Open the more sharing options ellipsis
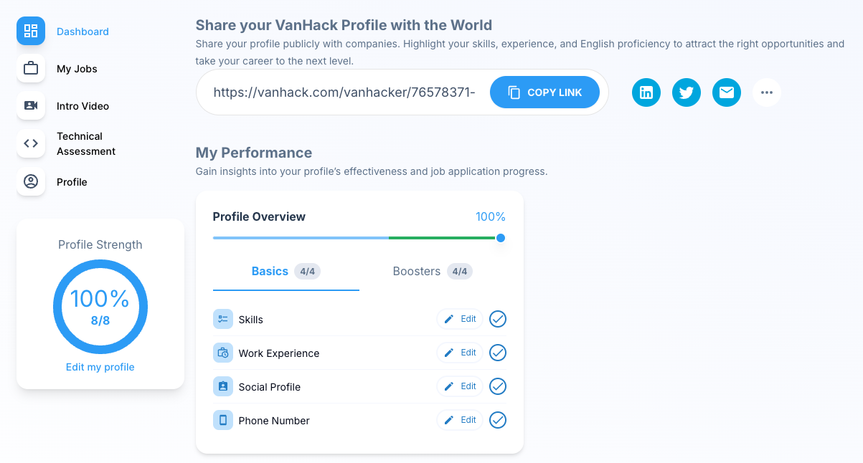The height and width of the screenshot is (463, 863). point(767,92)
